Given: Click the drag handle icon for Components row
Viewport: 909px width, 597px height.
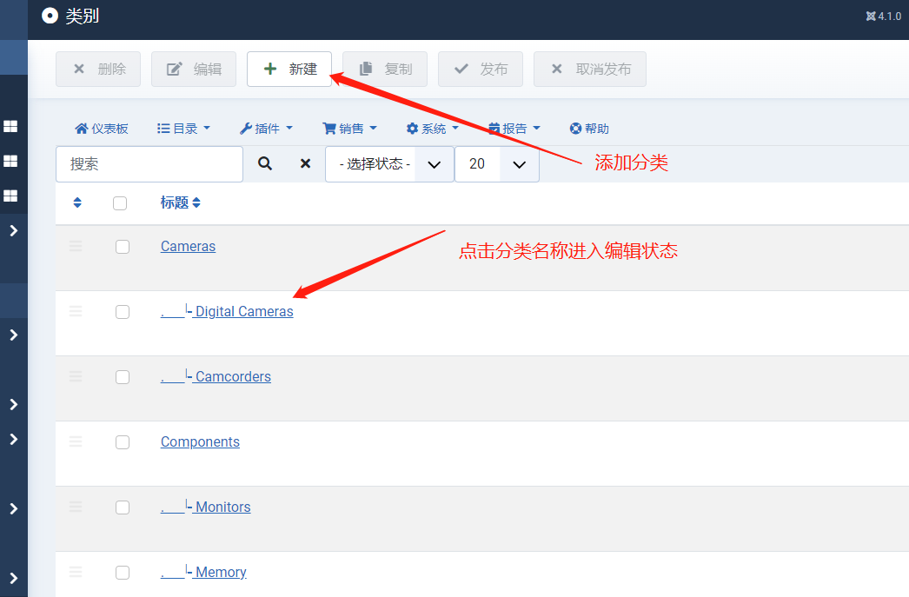Looking at the screenshot, I should coord(76,442).
